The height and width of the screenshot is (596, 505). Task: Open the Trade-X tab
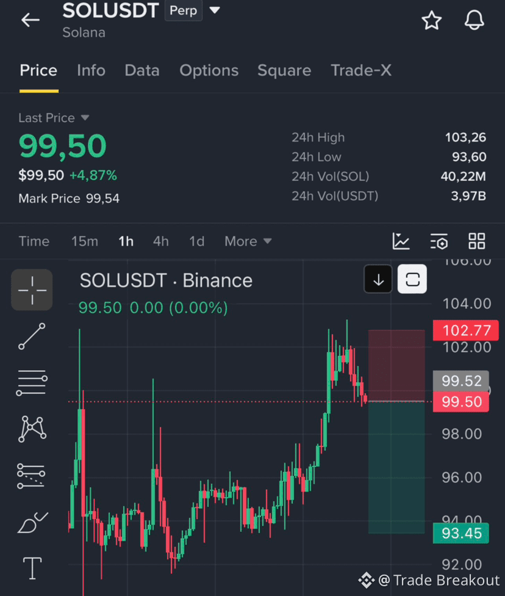[x=361, y=71]
